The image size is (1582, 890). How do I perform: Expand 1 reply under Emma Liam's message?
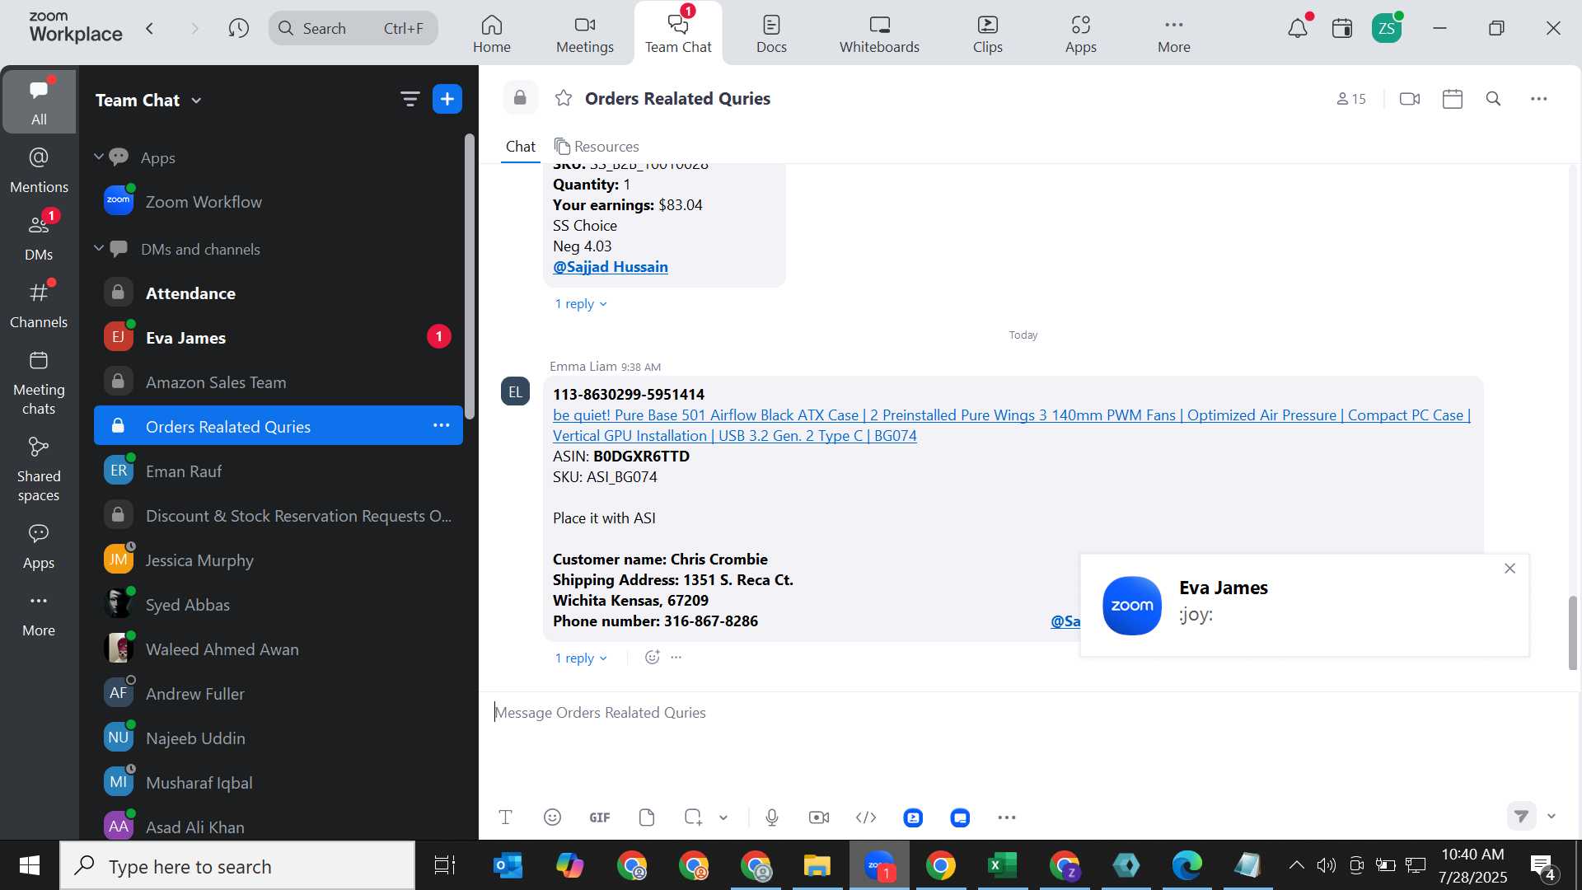coord(581,658)
